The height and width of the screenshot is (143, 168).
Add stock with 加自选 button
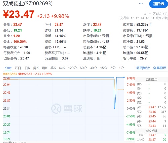pyautogui.click(x=159, y=4)
